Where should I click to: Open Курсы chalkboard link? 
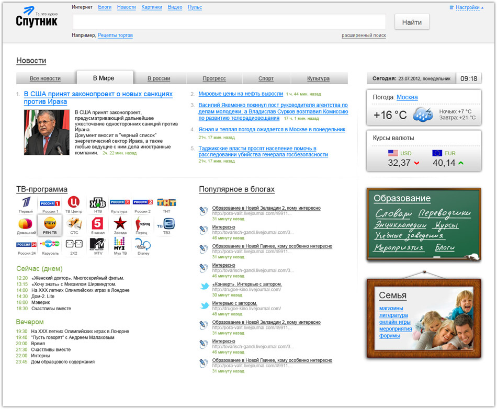pyautogui.click(x=446, y=225)
